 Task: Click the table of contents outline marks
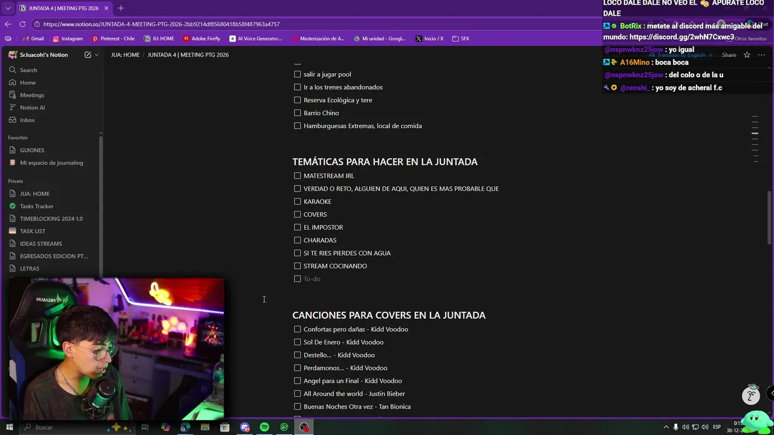[x=755, y=140]
